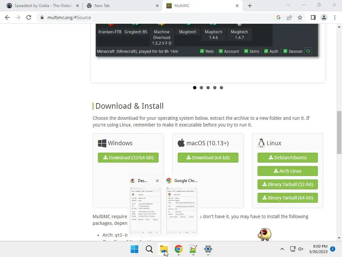
Task: Select the fifth carousel dot
Action: tap(221, 88)
